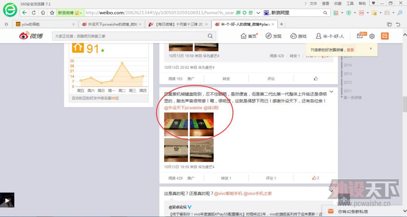Image resolution: width=407 pixels, height=217 pixels.
Task: Toggle the sidebar panel arrow icon
Action: coord(6,24)
